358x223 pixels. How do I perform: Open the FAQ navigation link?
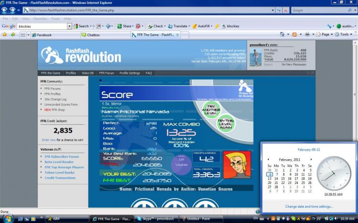(x=148, y=73)
